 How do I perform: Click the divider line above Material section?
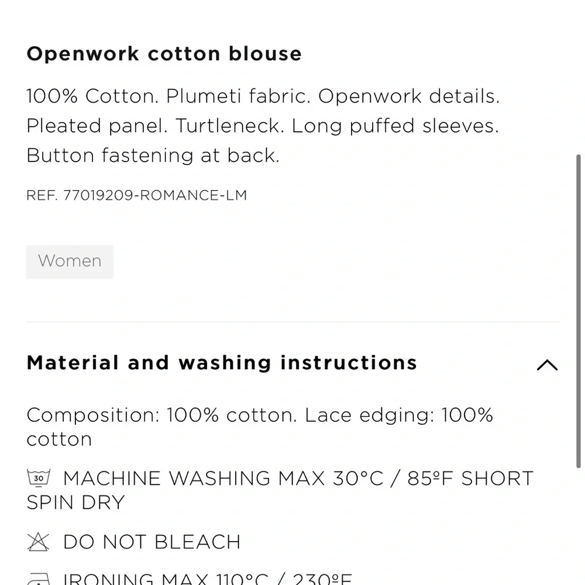tap(293, 322)
